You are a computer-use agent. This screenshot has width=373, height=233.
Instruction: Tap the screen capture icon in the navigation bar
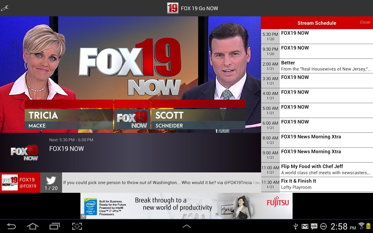pyautogui.click(x=77, y=227)
